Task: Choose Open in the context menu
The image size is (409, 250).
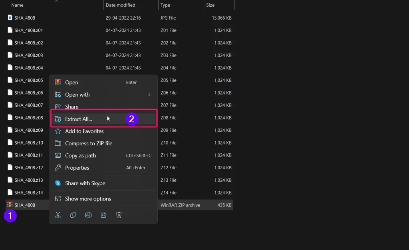Action: 103,82
